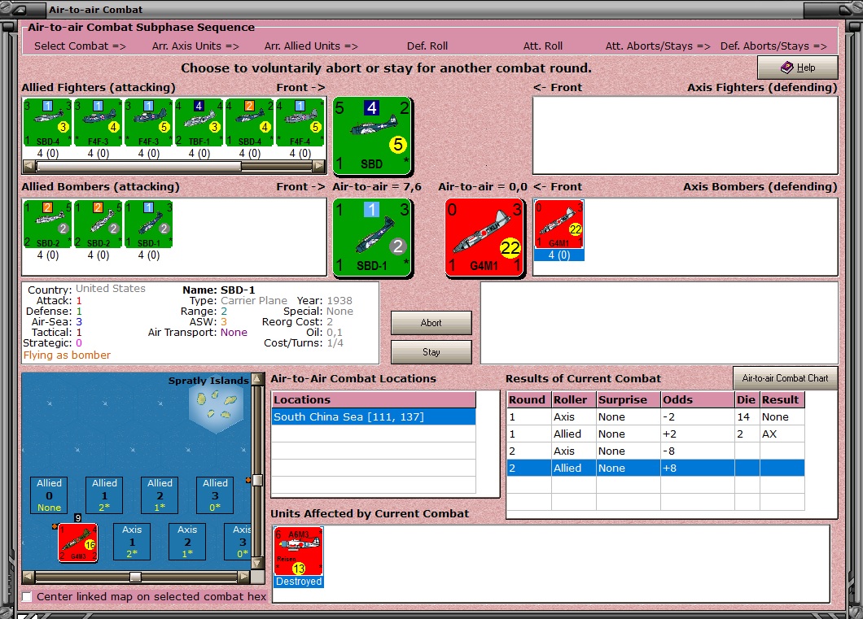Click the Att. Roll subphase step
This screenshot has height=619, width=863.
(x=543, y=46)
